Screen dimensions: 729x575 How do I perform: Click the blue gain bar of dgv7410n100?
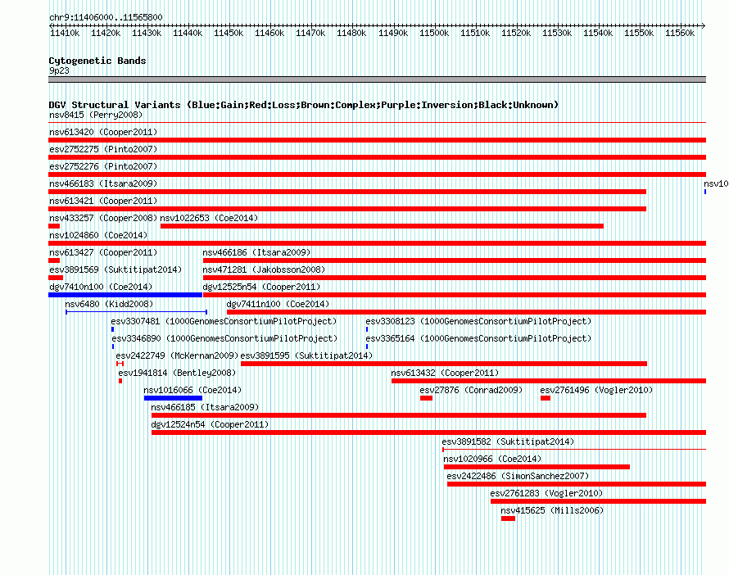tap(125, 295)
